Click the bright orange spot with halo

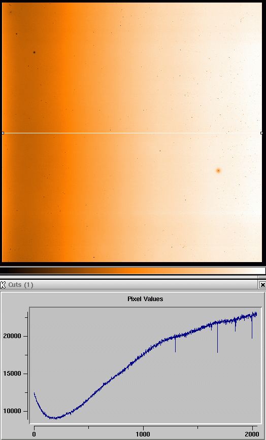coord(218,170)
